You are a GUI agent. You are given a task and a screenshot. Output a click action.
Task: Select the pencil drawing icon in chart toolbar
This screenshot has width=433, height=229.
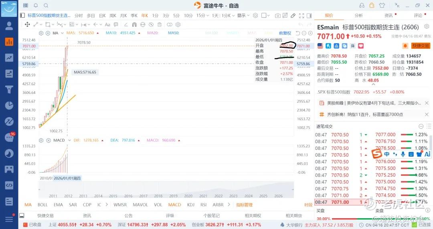(293, 16)
